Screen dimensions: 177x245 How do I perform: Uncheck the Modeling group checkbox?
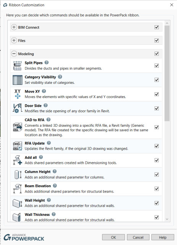pos(157,54)
